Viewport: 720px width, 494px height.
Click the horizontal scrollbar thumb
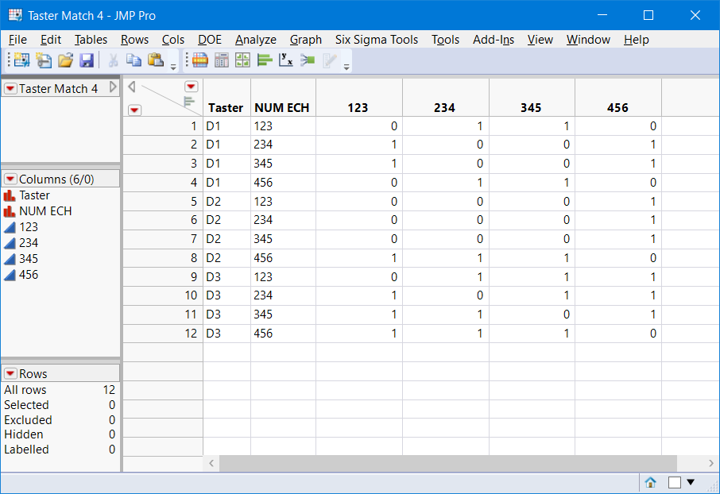[447, 463]
